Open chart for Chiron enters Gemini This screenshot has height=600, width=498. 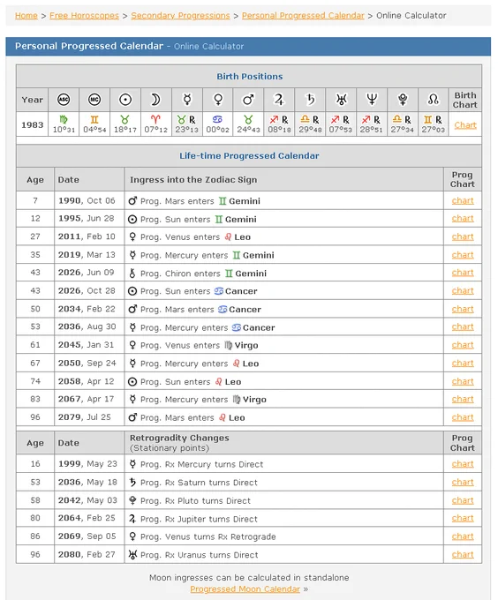(463, 273)
